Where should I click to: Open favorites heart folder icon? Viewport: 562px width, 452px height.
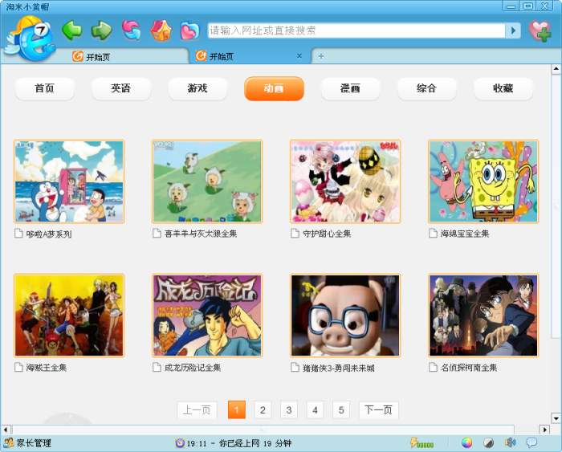189,31
